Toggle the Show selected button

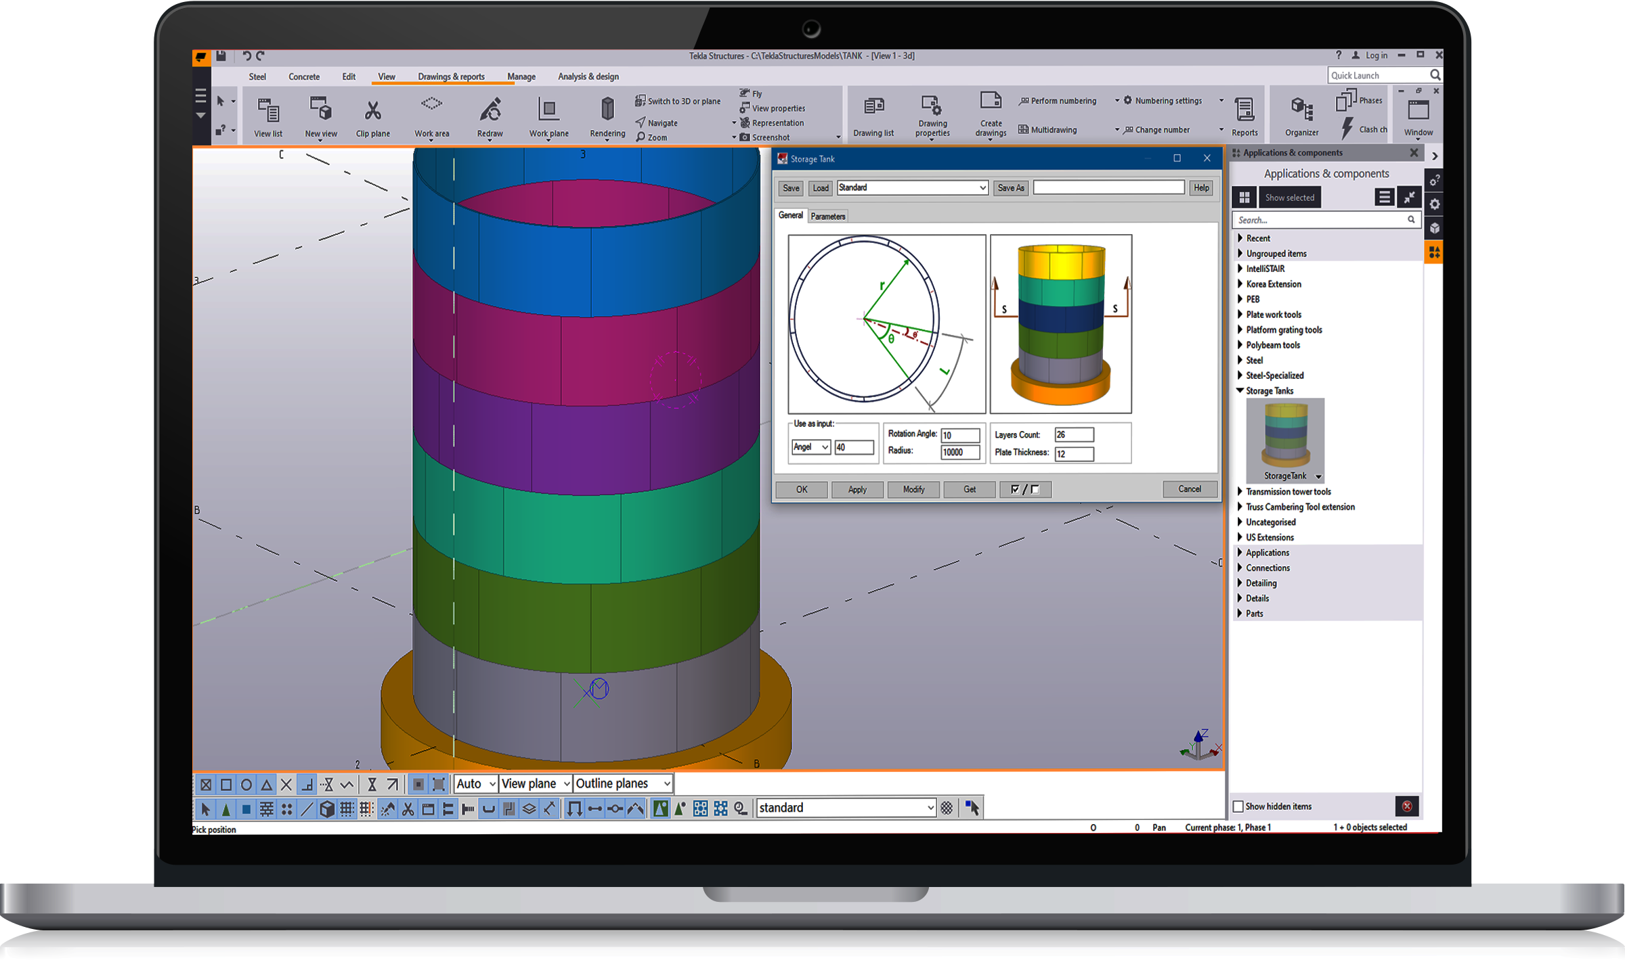pos(1289,198)
